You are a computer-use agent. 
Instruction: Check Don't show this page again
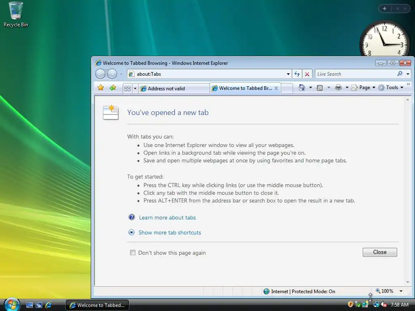tap(133, 253)
